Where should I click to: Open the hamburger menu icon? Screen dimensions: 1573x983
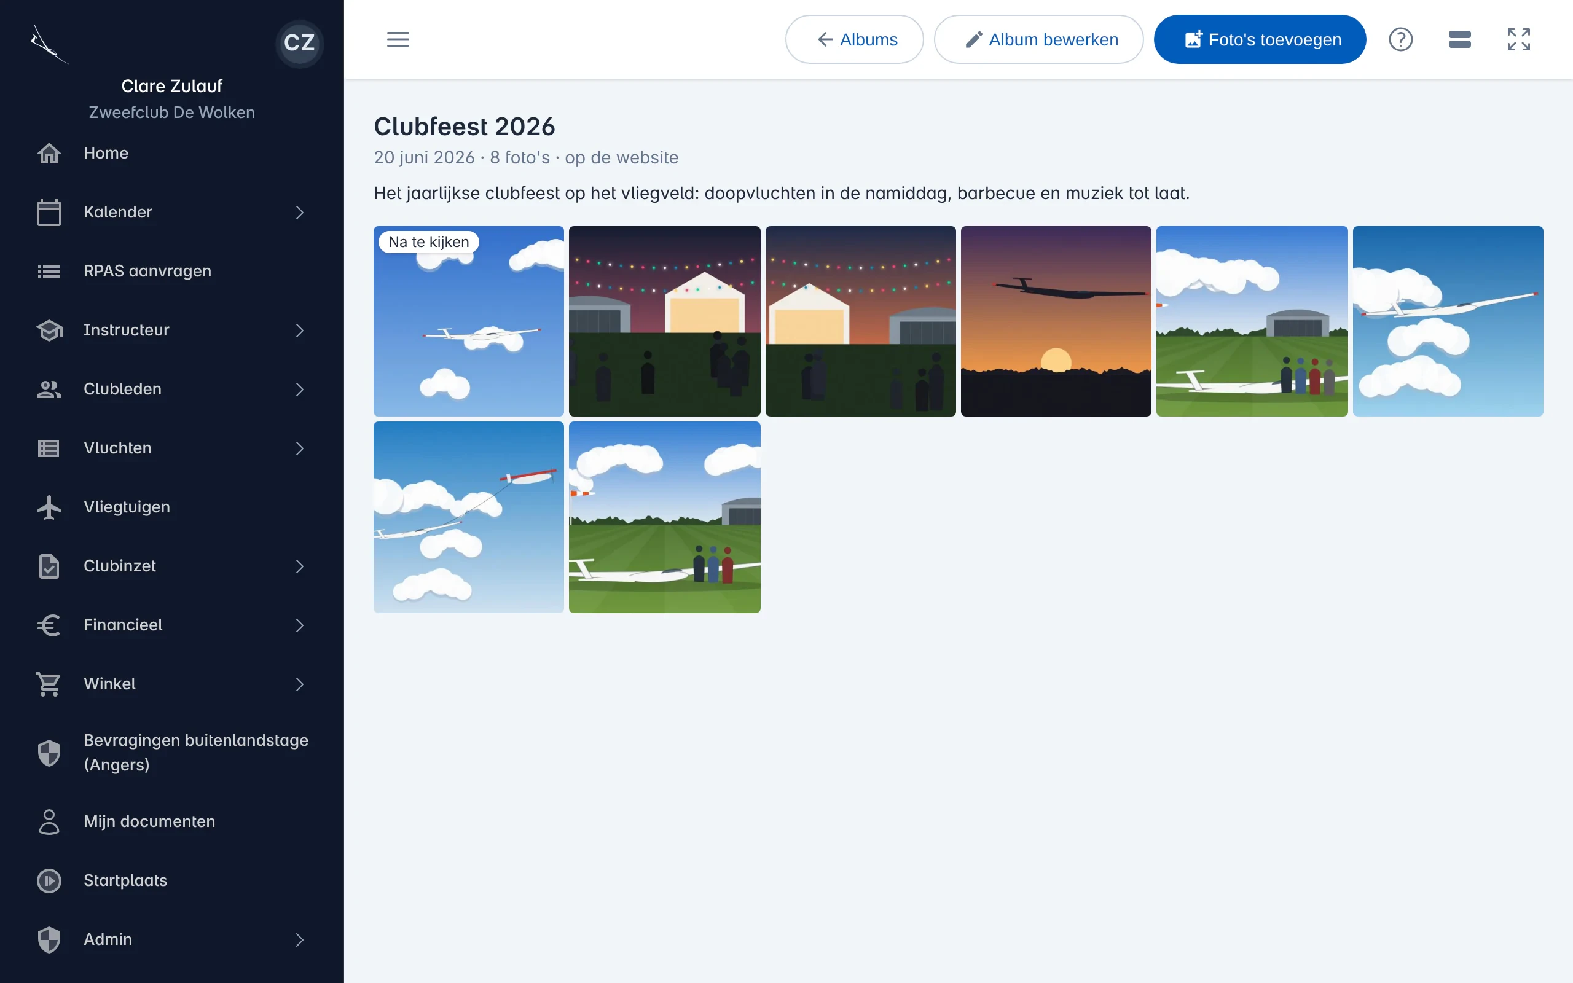398,40
